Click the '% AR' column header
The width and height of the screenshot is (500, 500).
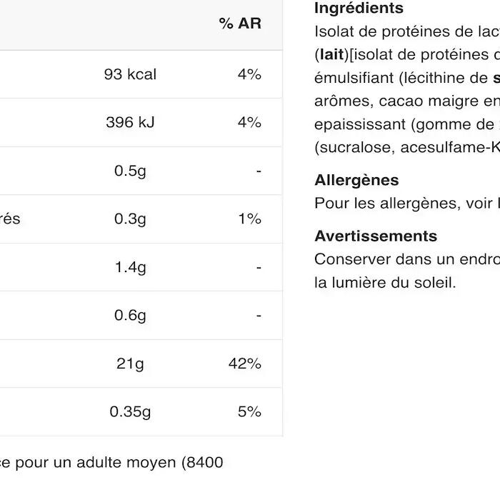(x=240, y=24)
